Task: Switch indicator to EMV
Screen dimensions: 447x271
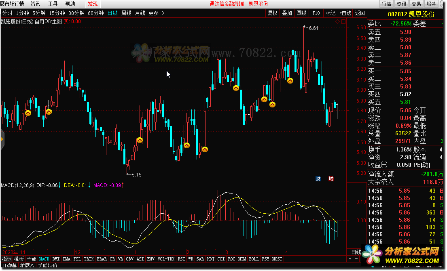Action: click(151, 259)
